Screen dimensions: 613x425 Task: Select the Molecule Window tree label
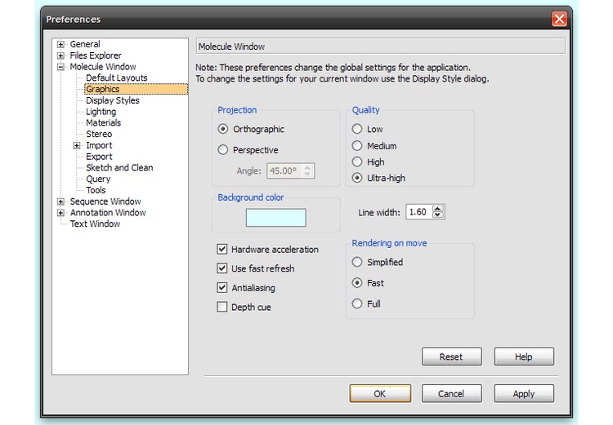103,67
